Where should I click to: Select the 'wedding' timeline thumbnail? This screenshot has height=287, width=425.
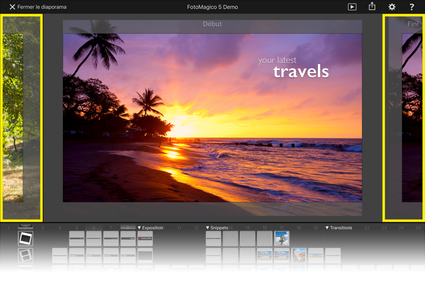76,255
